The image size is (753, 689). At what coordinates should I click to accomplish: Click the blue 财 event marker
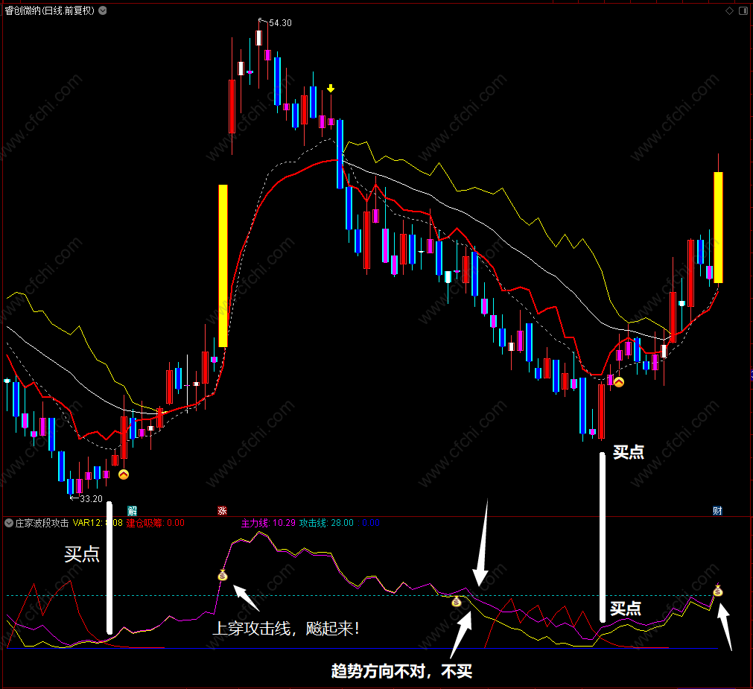717,510
